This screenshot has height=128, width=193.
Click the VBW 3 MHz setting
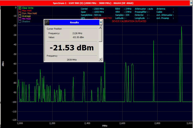(x=123, y=12)
